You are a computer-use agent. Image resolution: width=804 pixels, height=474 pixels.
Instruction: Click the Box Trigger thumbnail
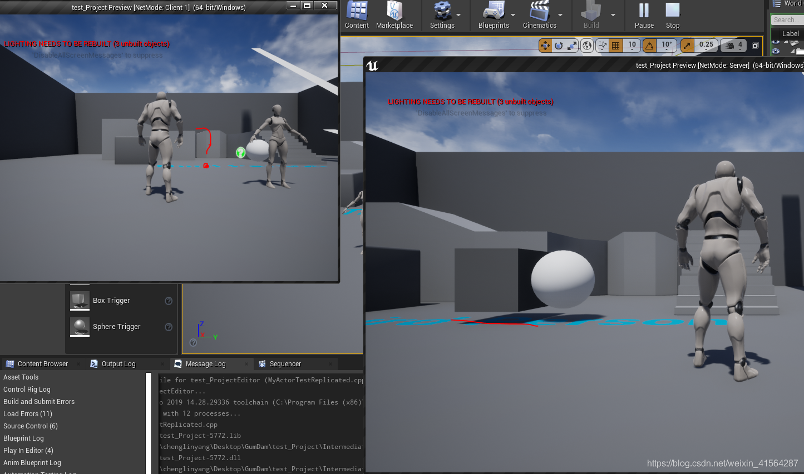point(80,301)
